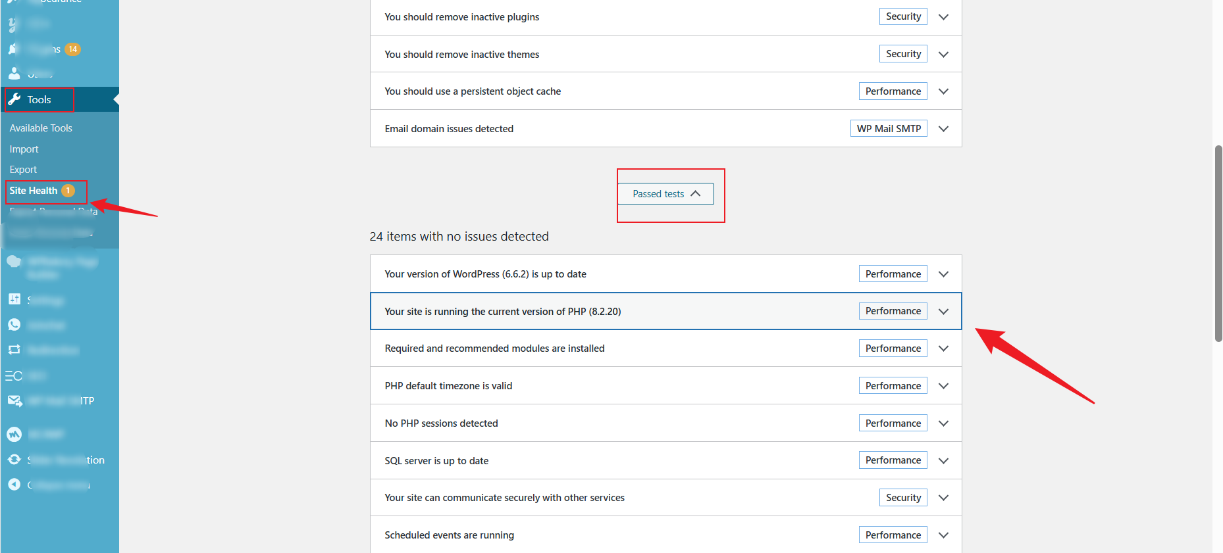Click 'PHP default timezone is valid' title

448,386
